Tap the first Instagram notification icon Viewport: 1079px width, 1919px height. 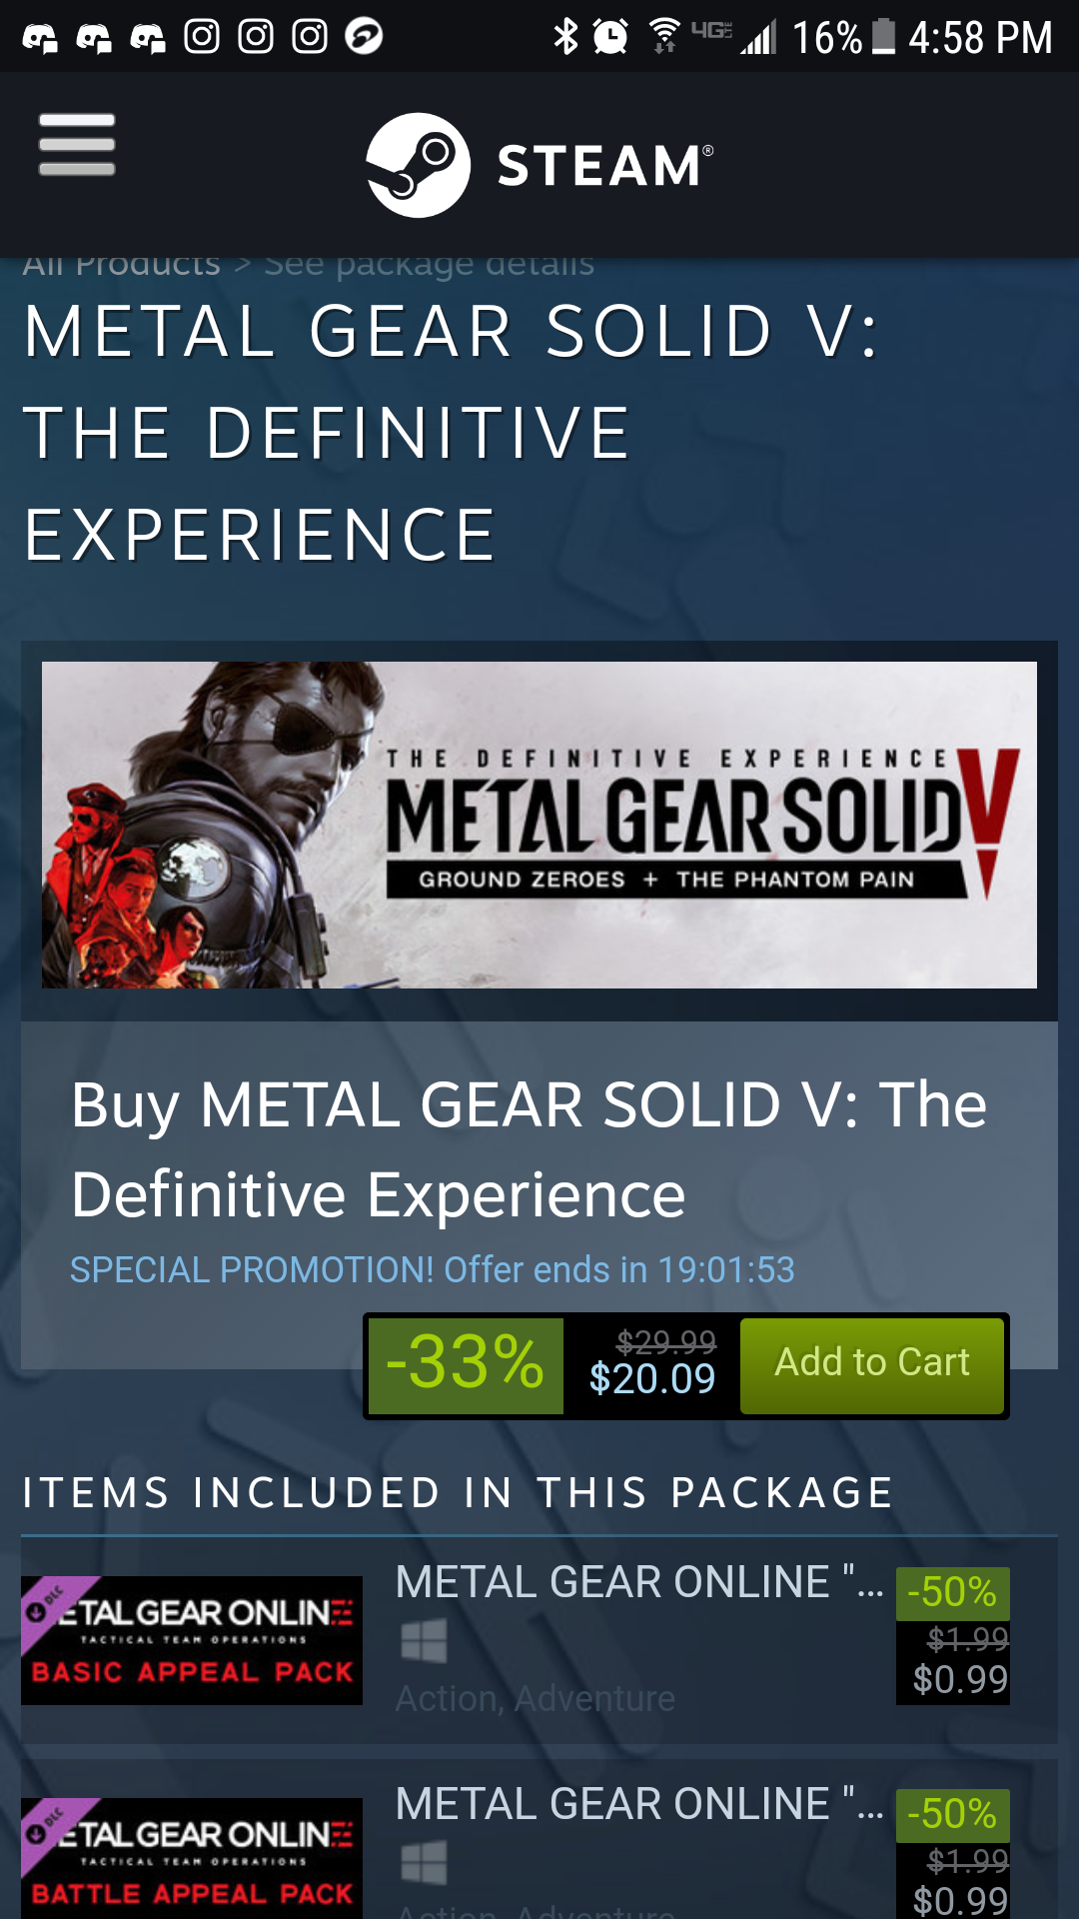(x=202, y=37)
